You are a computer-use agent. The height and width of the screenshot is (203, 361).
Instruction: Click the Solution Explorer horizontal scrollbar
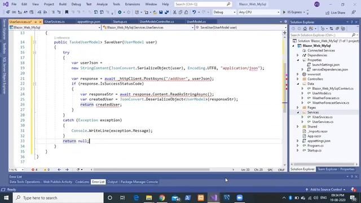[x=324, y=164]
